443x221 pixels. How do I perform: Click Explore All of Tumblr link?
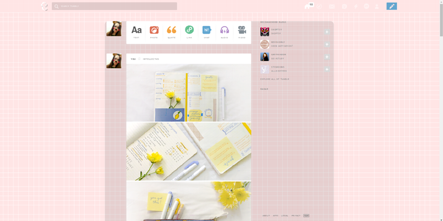[275, 79]
